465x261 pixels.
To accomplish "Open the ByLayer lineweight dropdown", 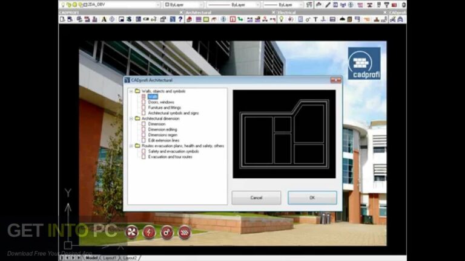I will click(x=301, y=5).
